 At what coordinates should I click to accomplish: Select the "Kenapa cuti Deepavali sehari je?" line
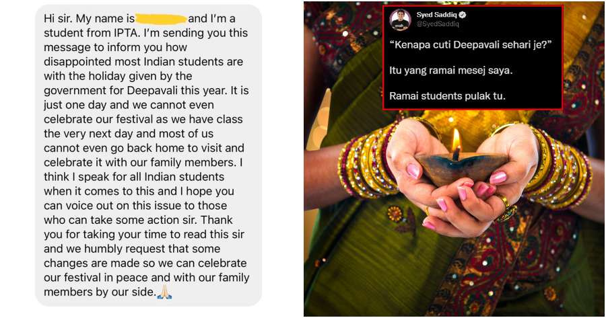[471, 45]
